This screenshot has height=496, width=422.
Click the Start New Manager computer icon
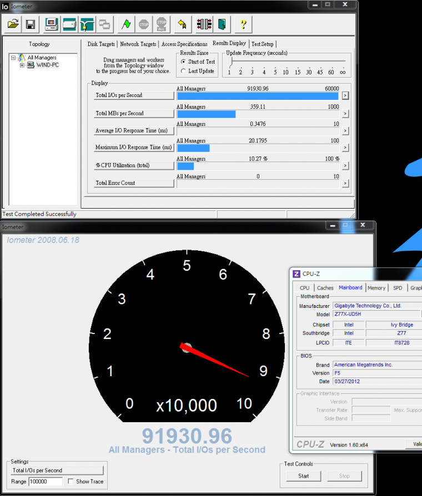coord(51,24)
